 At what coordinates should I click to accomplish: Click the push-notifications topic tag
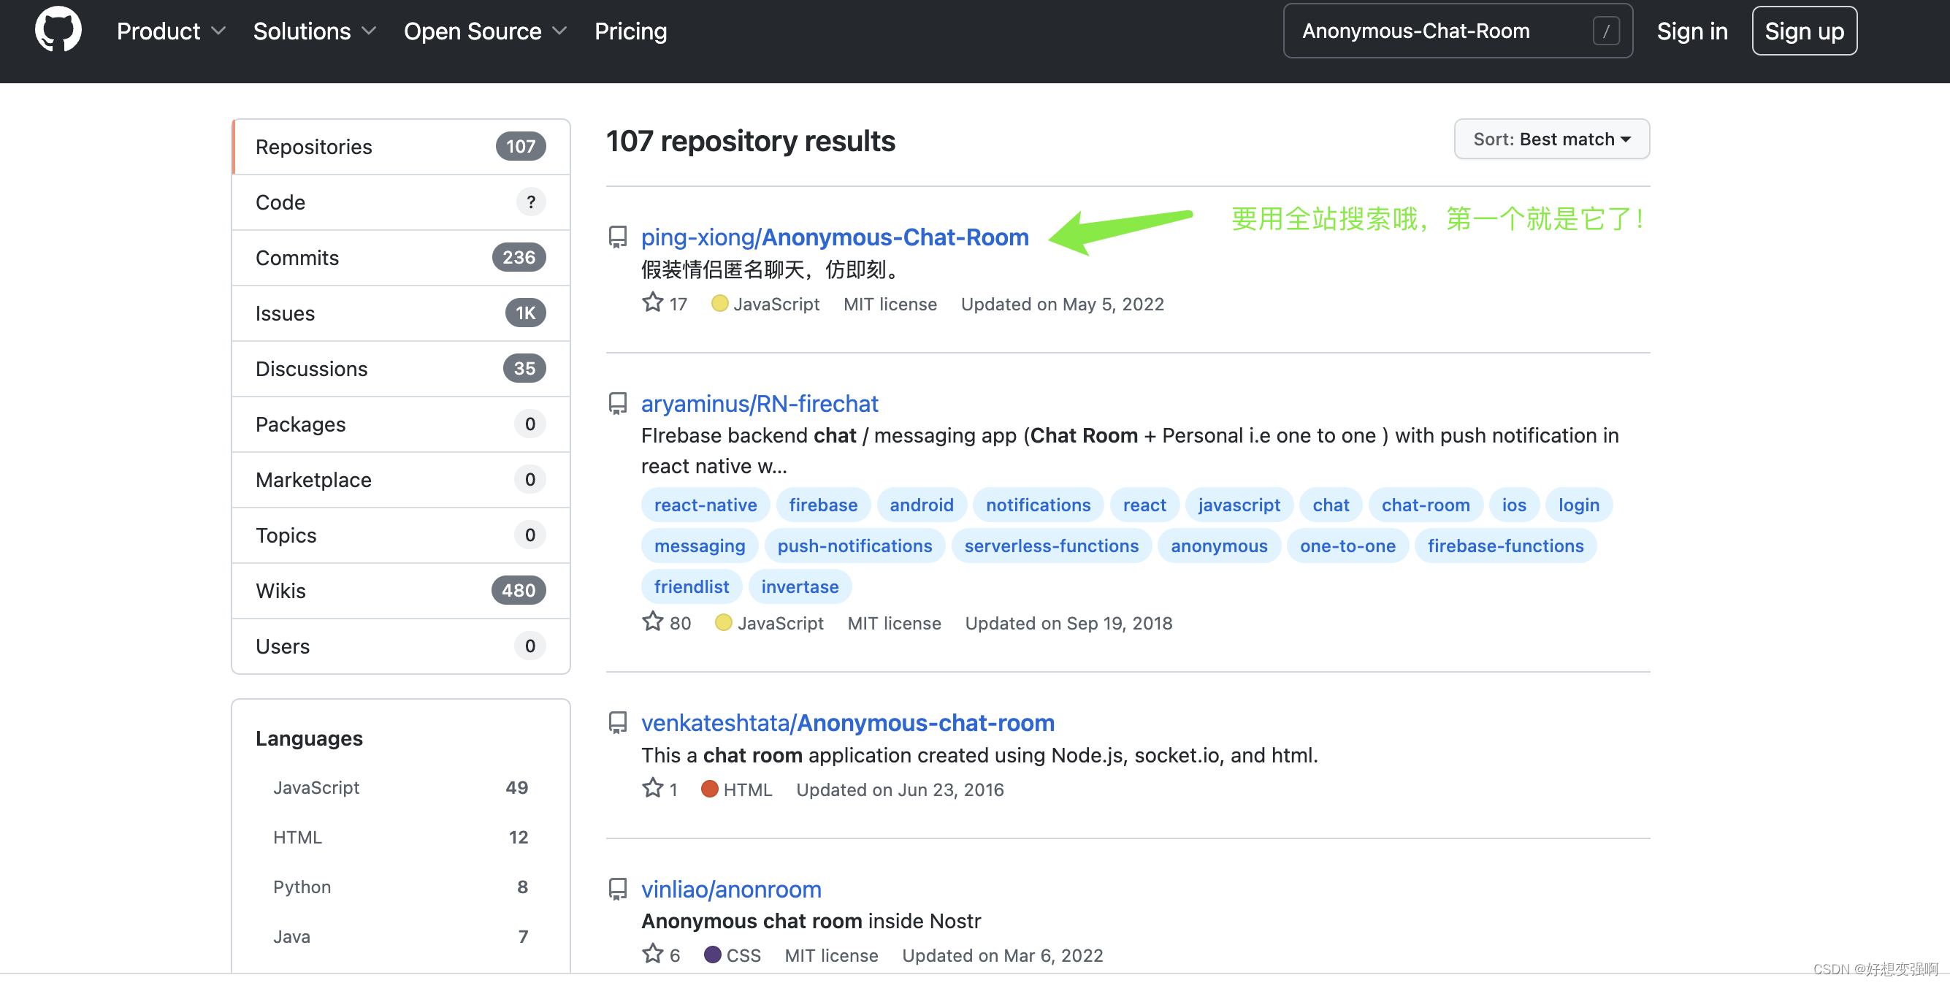coord(854,546)
